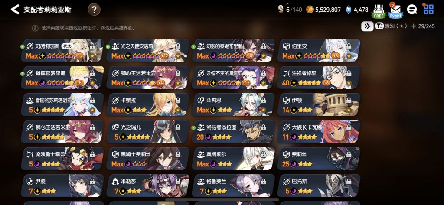Select hero 终结者杰拉图
This screenshot has width=444, height=205.
(233, 132)
